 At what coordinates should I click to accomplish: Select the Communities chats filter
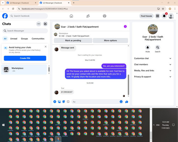click(x=38, y=39)
